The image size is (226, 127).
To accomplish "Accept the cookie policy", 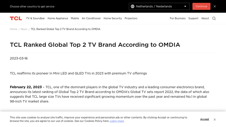I will (204, 119).
